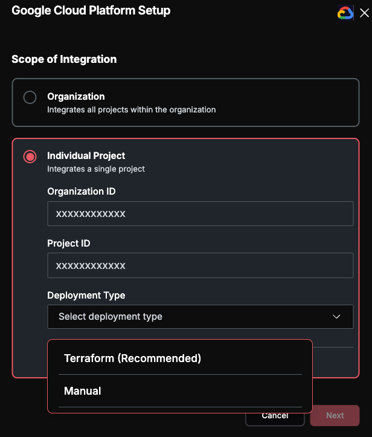Choose the Manual deployment option
The width and height of the screenshot is (372, 437).
(180, 390)
